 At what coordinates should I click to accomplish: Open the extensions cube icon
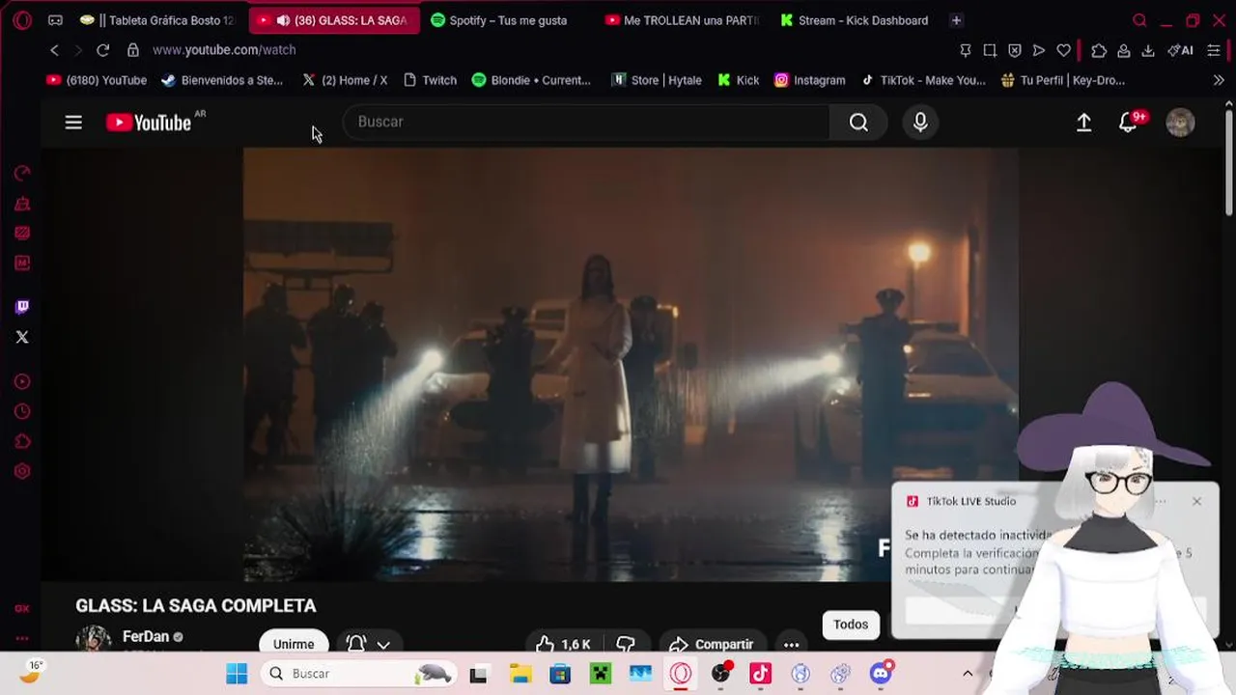click(1099, 50)
